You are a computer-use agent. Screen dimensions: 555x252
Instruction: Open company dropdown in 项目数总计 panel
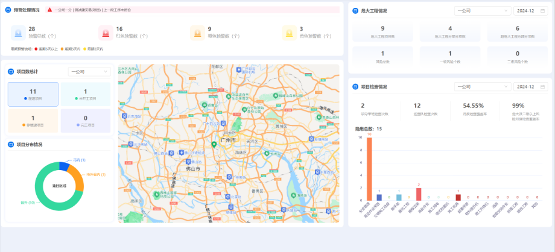89,72
